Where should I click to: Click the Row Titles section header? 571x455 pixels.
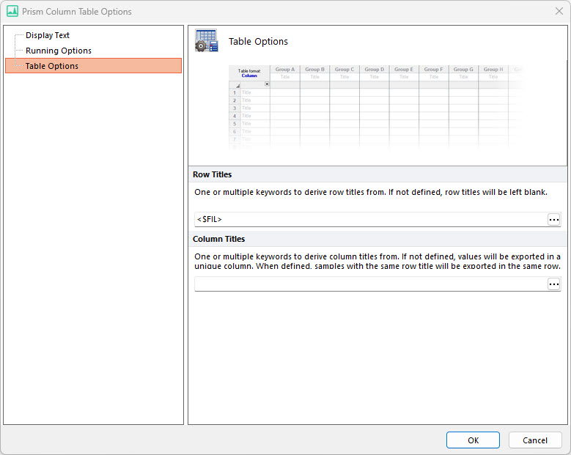212,174
